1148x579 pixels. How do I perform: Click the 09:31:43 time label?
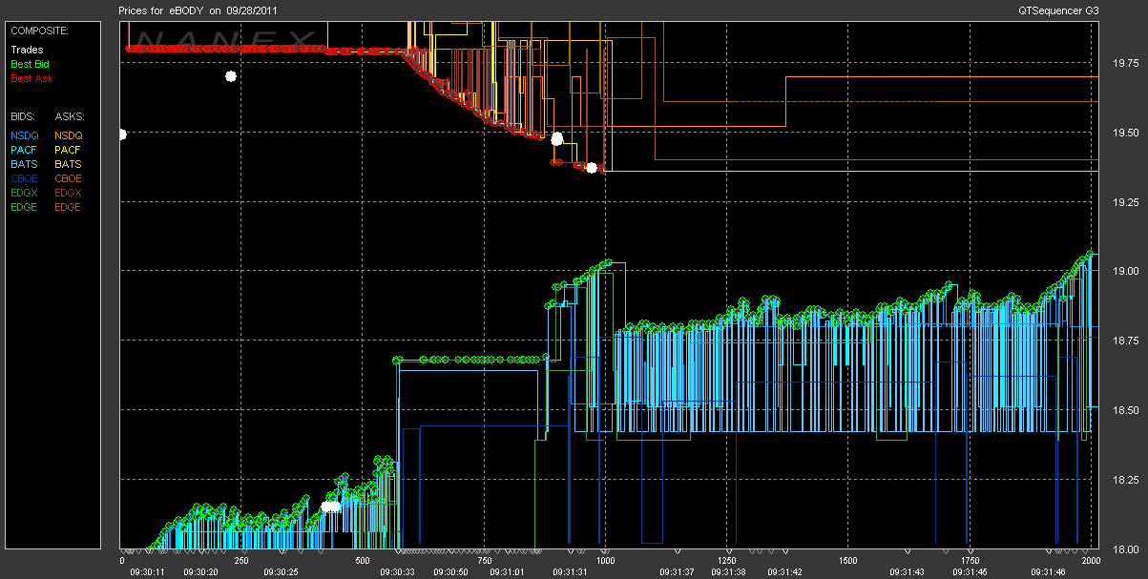[907, 571]
